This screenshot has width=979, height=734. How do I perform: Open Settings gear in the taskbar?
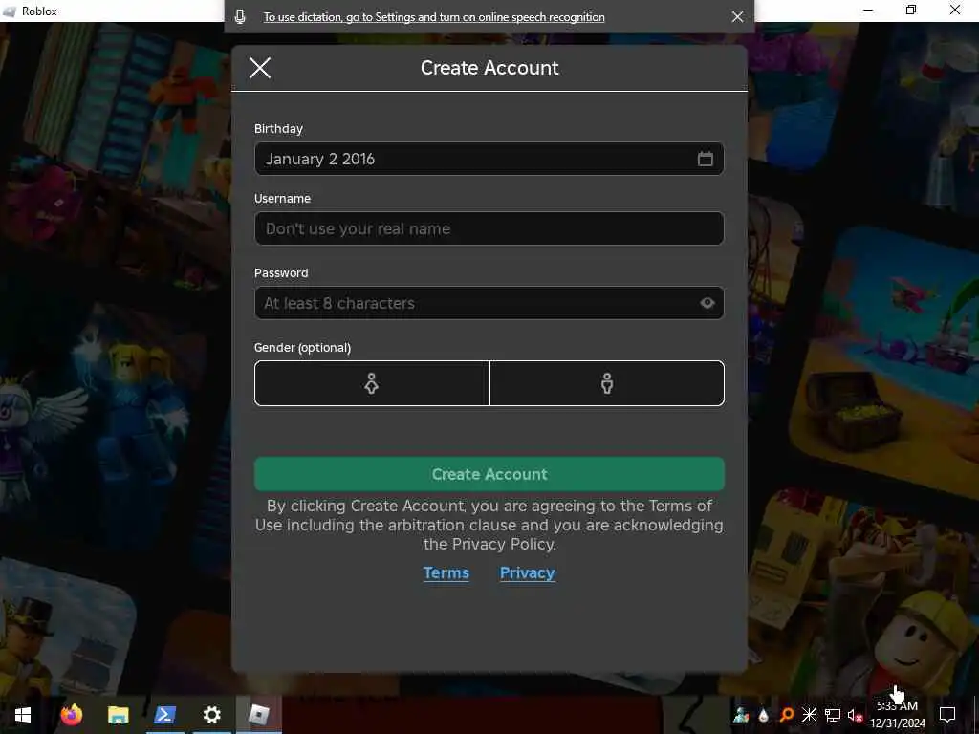pos(211,715)
